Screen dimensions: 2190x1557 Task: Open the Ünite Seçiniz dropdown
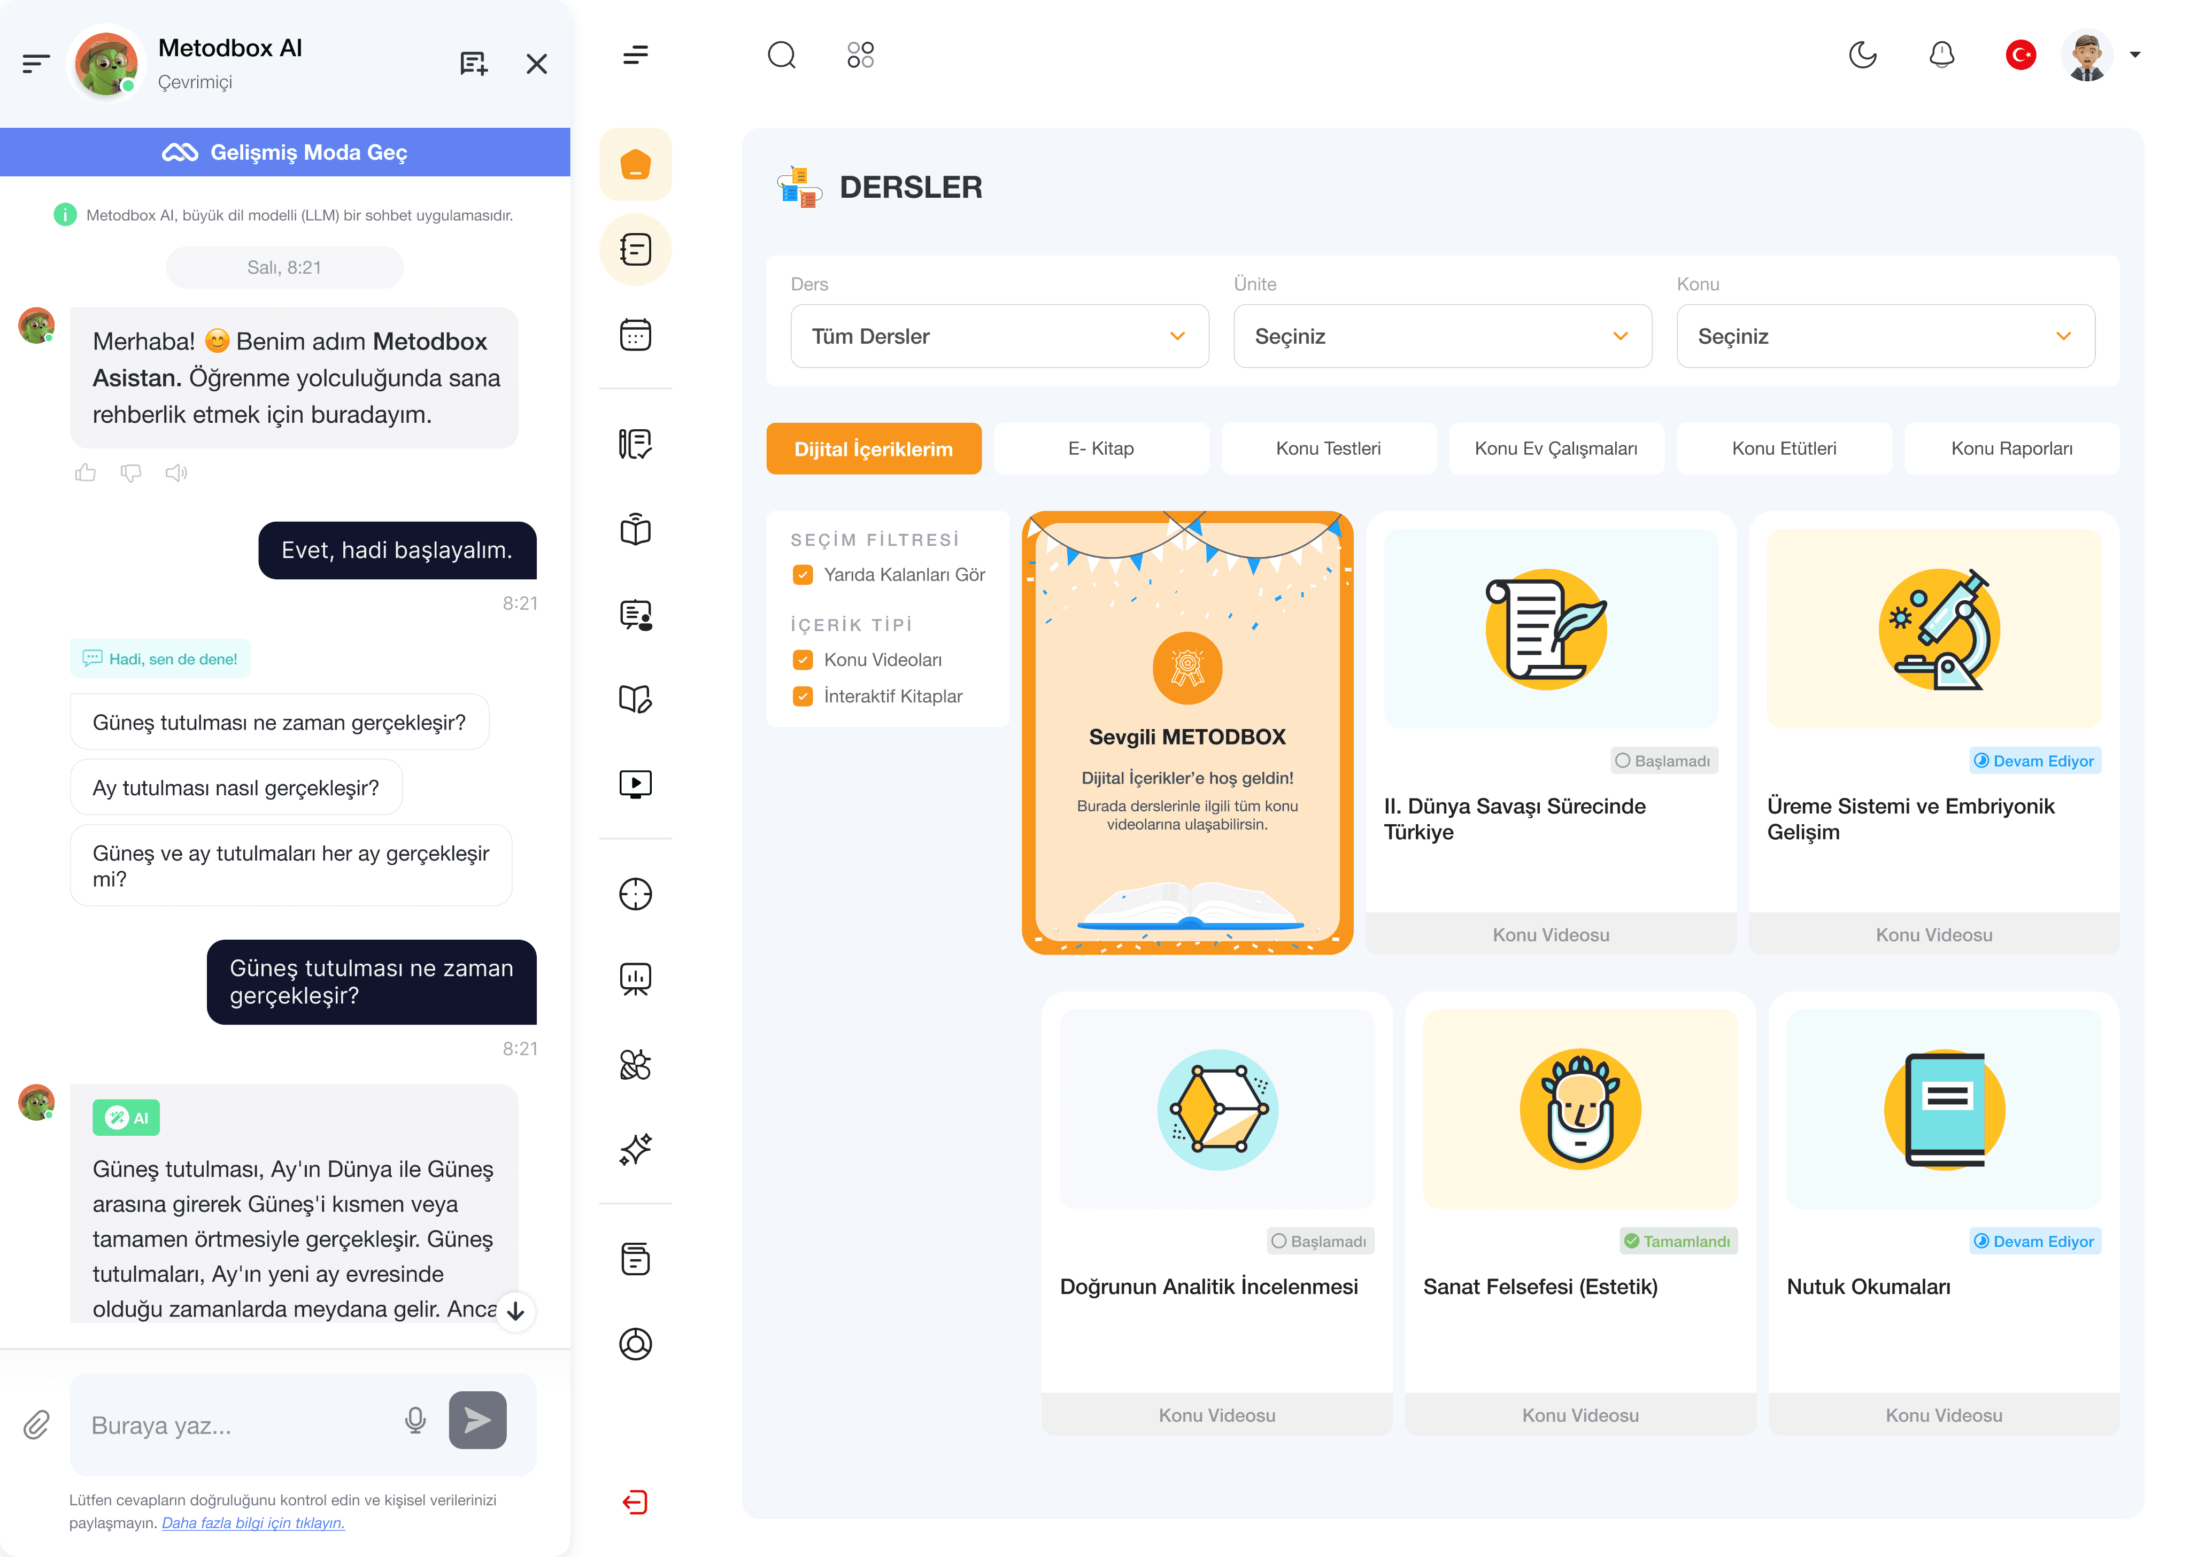pyautogui.click(x=1441, y=336)
